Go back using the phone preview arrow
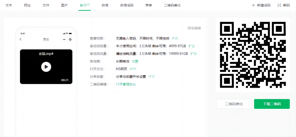 (21, 39)
